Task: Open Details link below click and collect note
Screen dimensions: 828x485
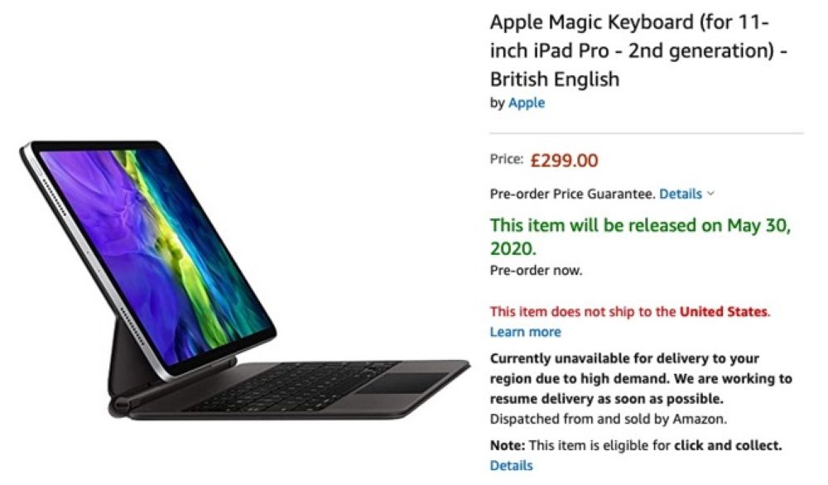Action: pyautogui.click(x=511, y=465)
